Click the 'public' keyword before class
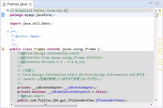Screen dimensions: 163x108 [x=15, y=49]
